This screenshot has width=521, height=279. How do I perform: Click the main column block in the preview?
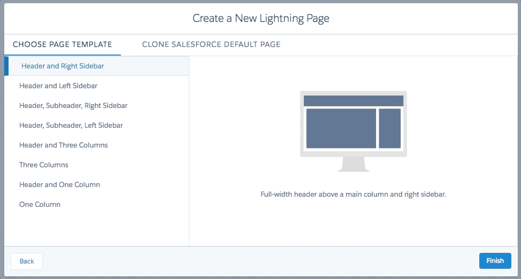(341, 128)
